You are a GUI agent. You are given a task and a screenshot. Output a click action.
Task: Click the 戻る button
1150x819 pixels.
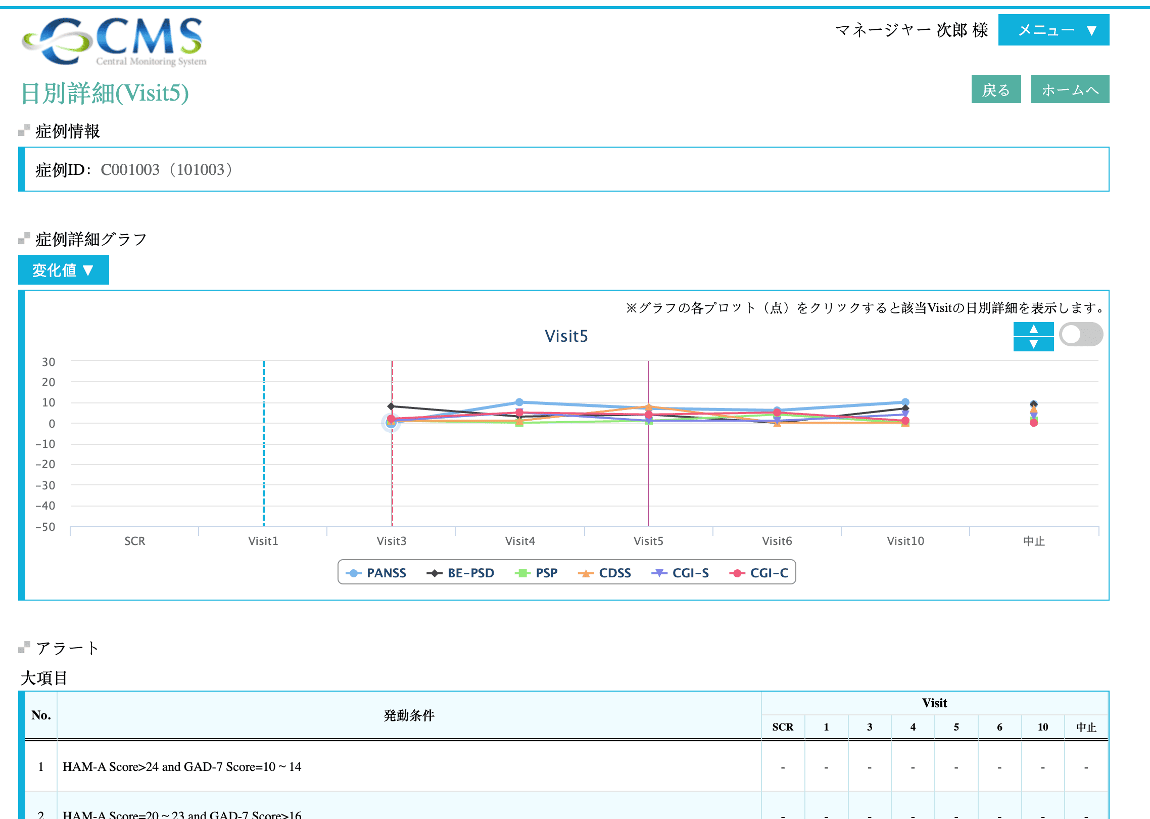point(995,89)
